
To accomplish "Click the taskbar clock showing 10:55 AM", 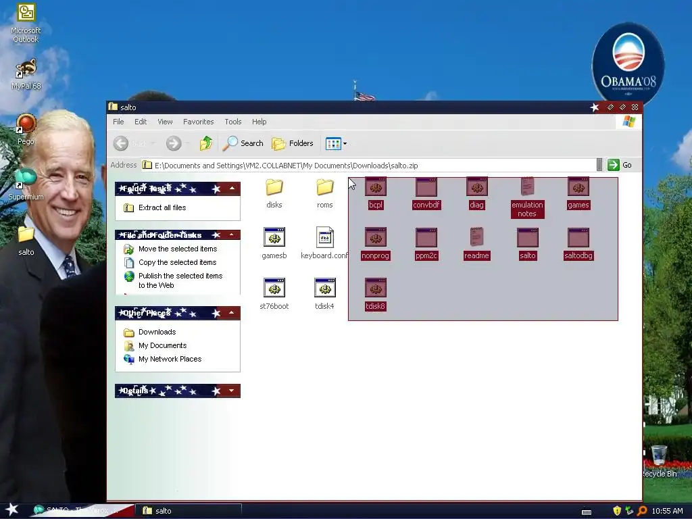I will coord(667,511).
